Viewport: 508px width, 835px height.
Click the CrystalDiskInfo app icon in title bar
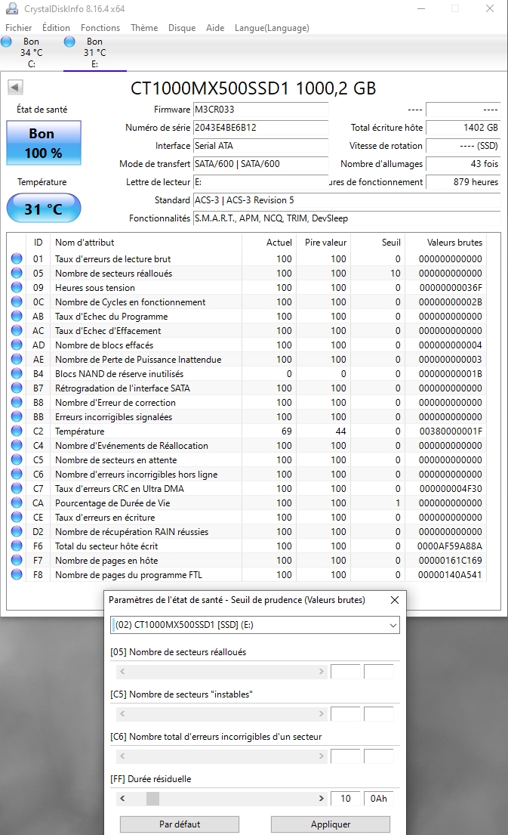click(x=12, y=8)
